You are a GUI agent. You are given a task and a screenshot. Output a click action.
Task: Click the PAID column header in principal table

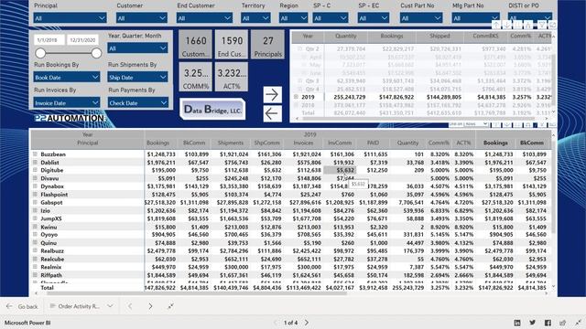pyautogui.click(x=373, y=143)
